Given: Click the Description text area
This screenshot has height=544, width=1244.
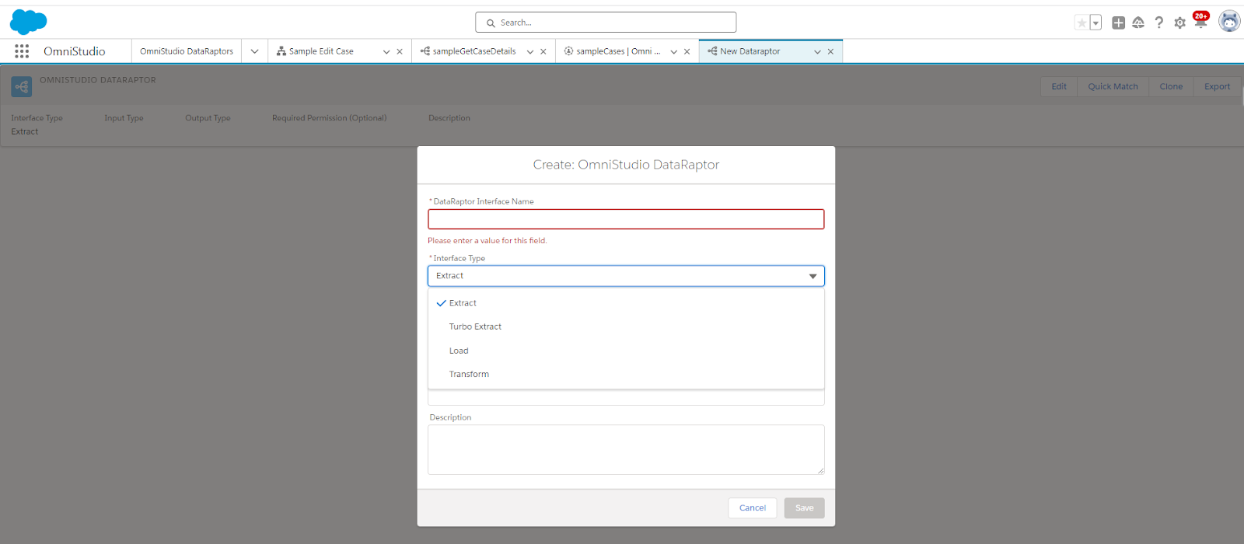Looking at the screenshot, I should pos(626,449).
